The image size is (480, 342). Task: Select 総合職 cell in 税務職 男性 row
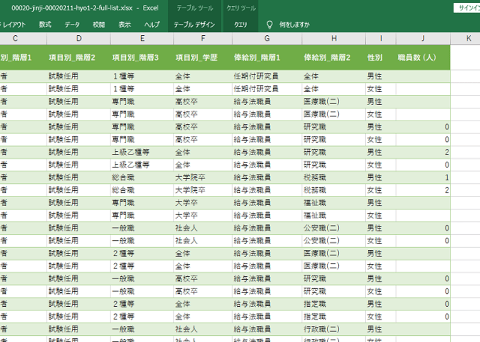pos(142,178)
